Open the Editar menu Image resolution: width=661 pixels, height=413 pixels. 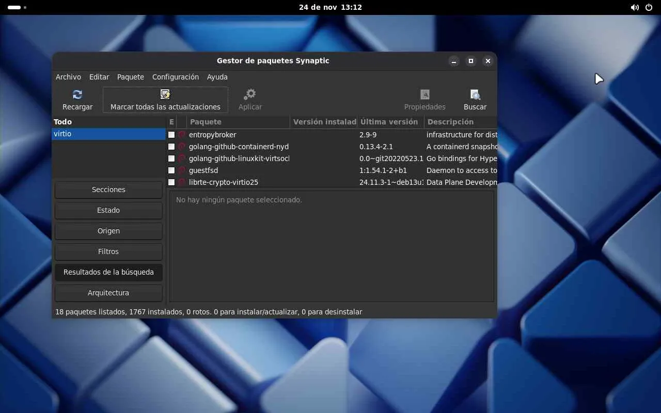pos(99,77)
